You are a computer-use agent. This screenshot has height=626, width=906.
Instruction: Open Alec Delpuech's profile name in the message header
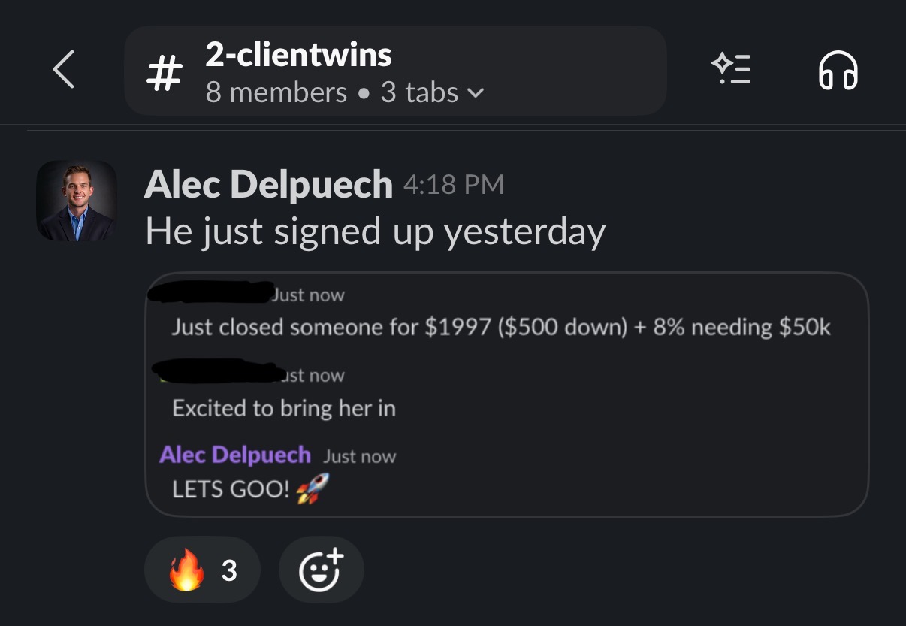coord(268,184)
